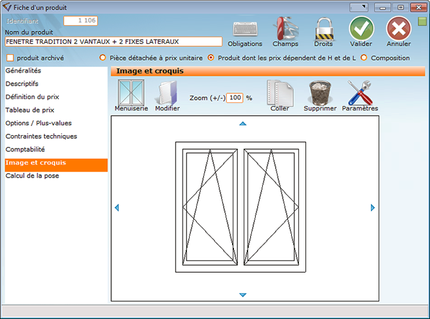Click the Coller paste icon
The image size is (430, 319).
click(x=280, y=93)
